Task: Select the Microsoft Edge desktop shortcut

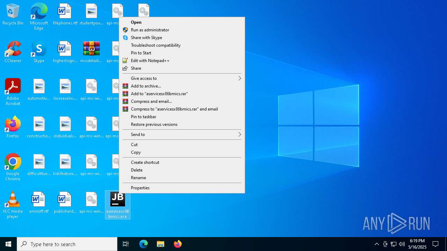Action: coord(39,17)
